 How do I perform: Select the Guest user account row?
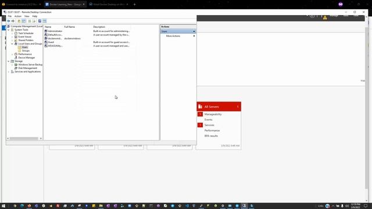87,42
